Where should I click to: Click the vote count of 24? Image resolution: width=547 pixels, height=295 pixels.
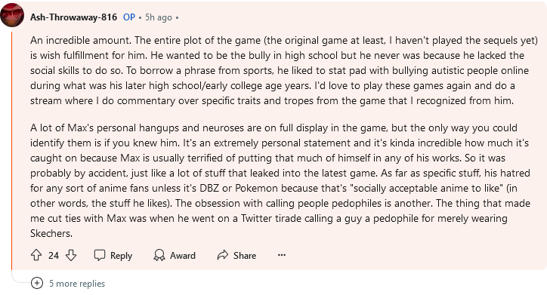pyautogui.click(x=54, y=256)
